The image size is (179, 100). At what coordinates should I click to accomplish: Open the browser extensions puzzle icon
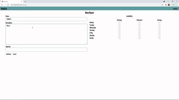click(166, 5)
